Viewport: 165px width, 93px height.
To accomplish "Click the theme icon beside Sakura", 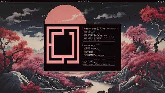I will point(85,54).
